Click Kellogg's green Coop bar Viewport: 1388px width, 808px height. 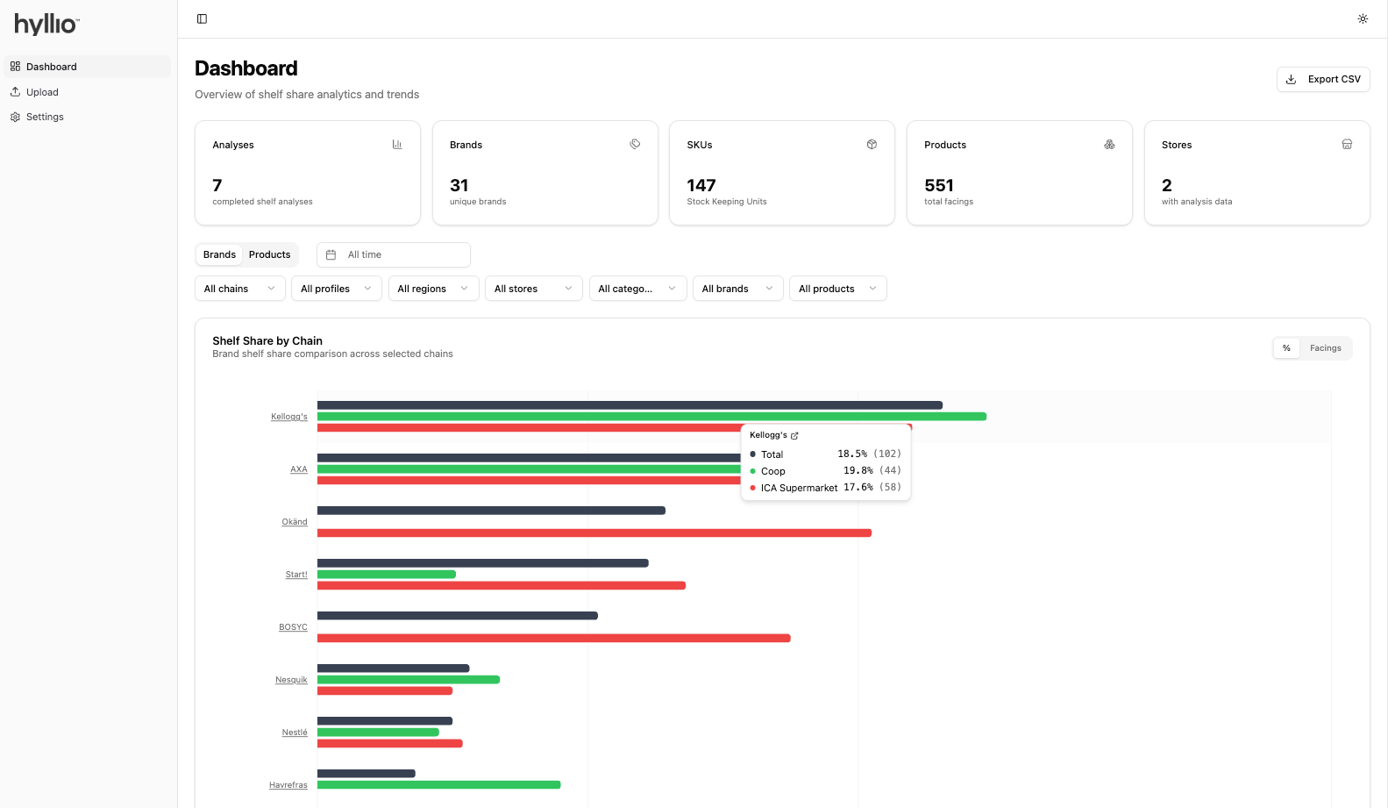pos(651,417)
